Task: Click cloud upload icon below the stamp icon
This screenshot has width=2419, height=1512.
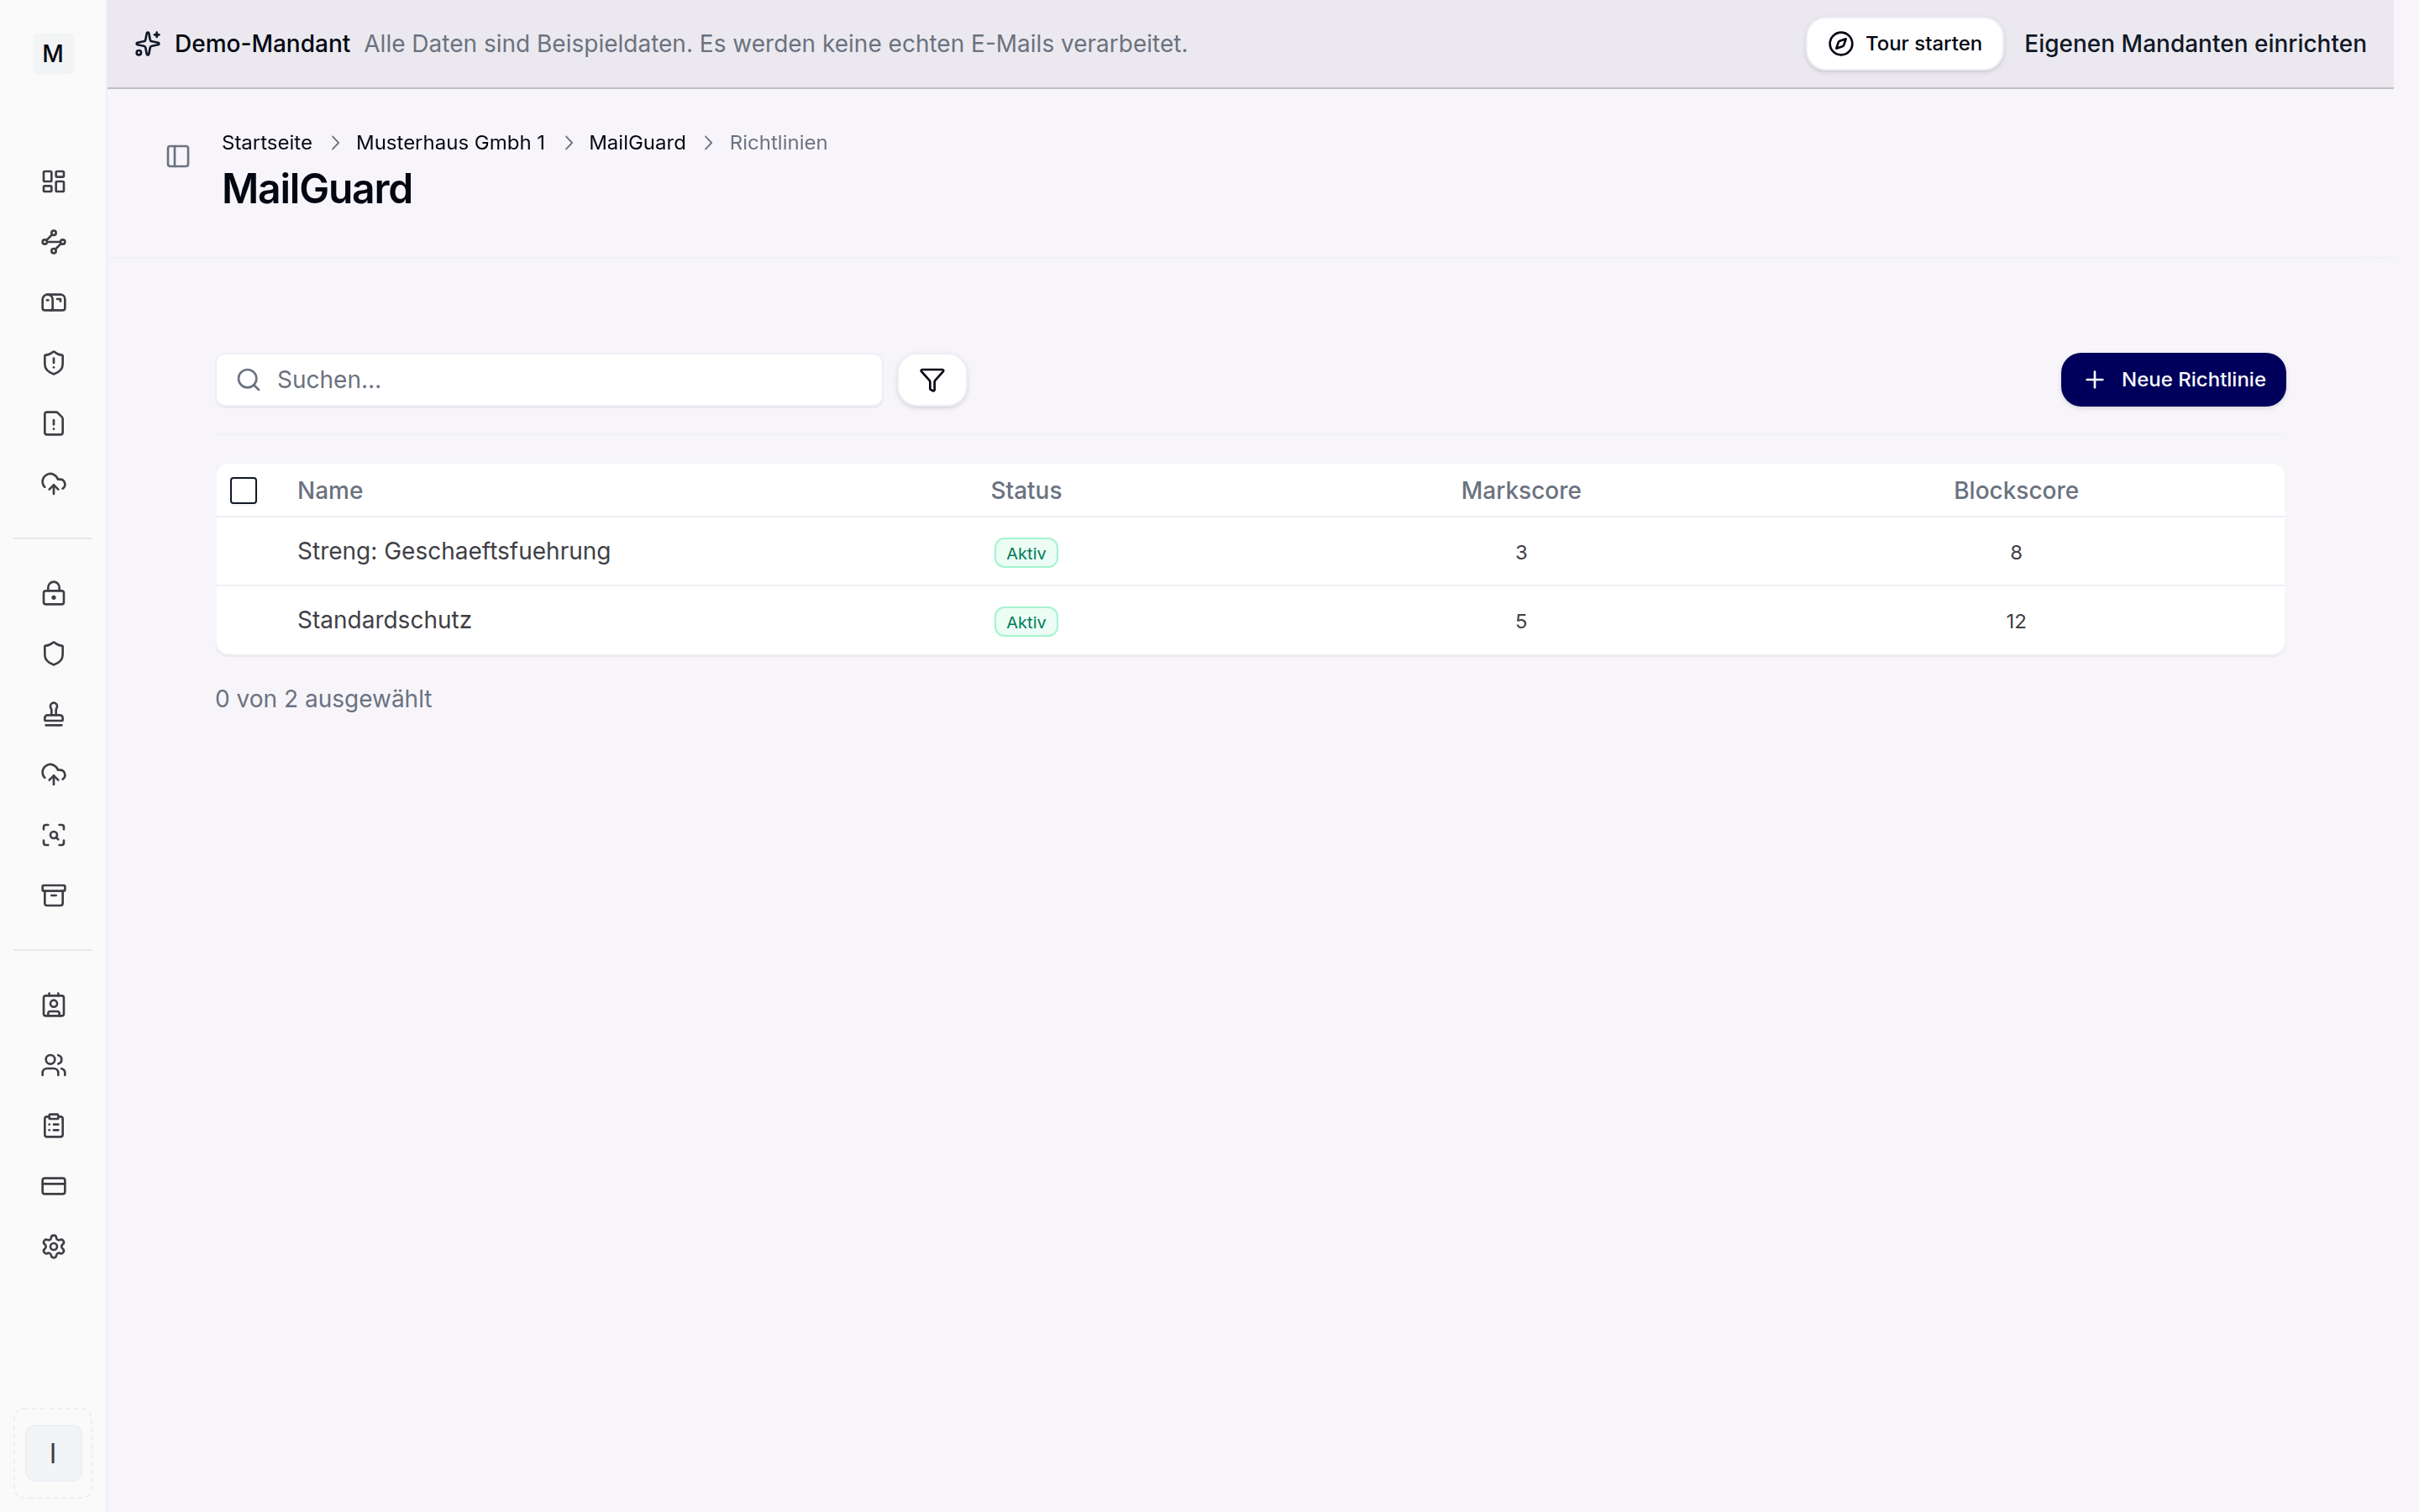Action: [53, 774]
